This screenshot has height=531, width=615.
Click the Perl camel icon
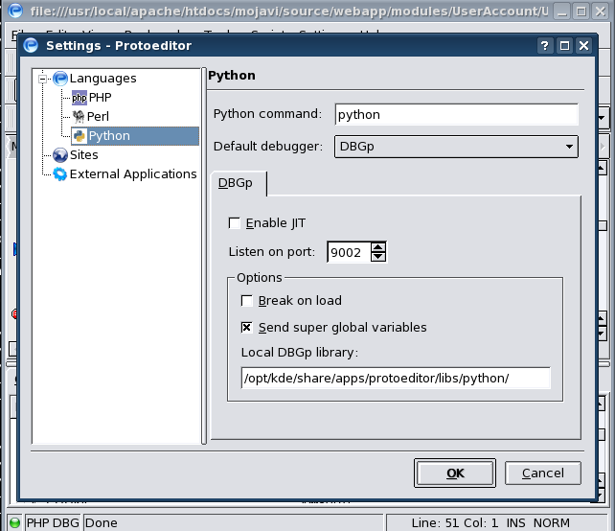click(x=79, y=117)
